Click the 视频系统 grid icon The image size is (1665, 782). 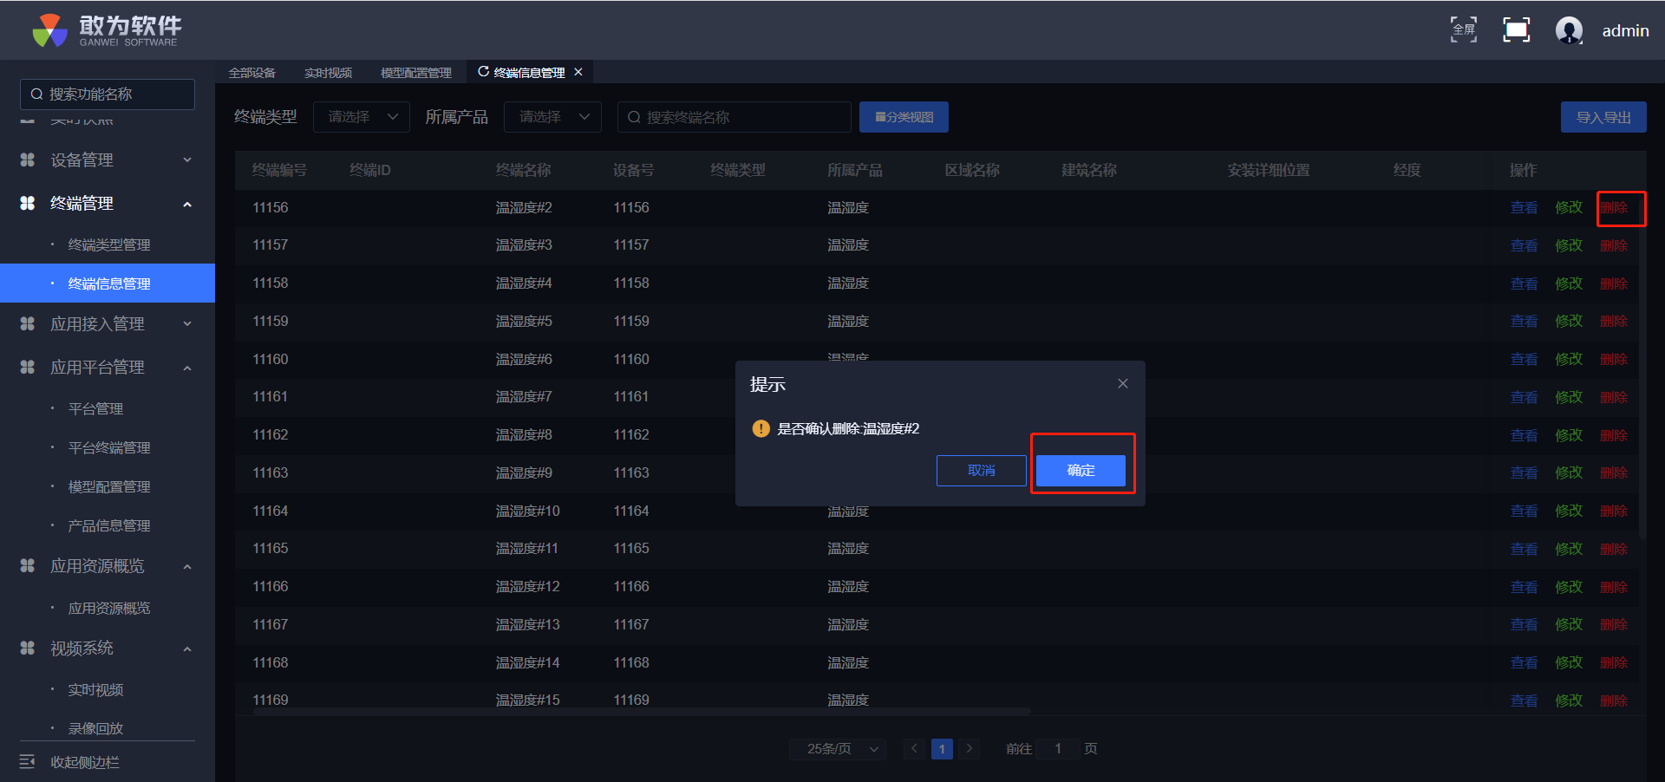pyautogui.click(x=28, y=648)
